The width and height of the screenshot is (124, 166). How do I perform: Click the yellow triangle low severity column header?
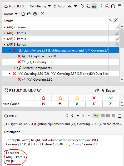pyautogui.click(x=77, y=98)
